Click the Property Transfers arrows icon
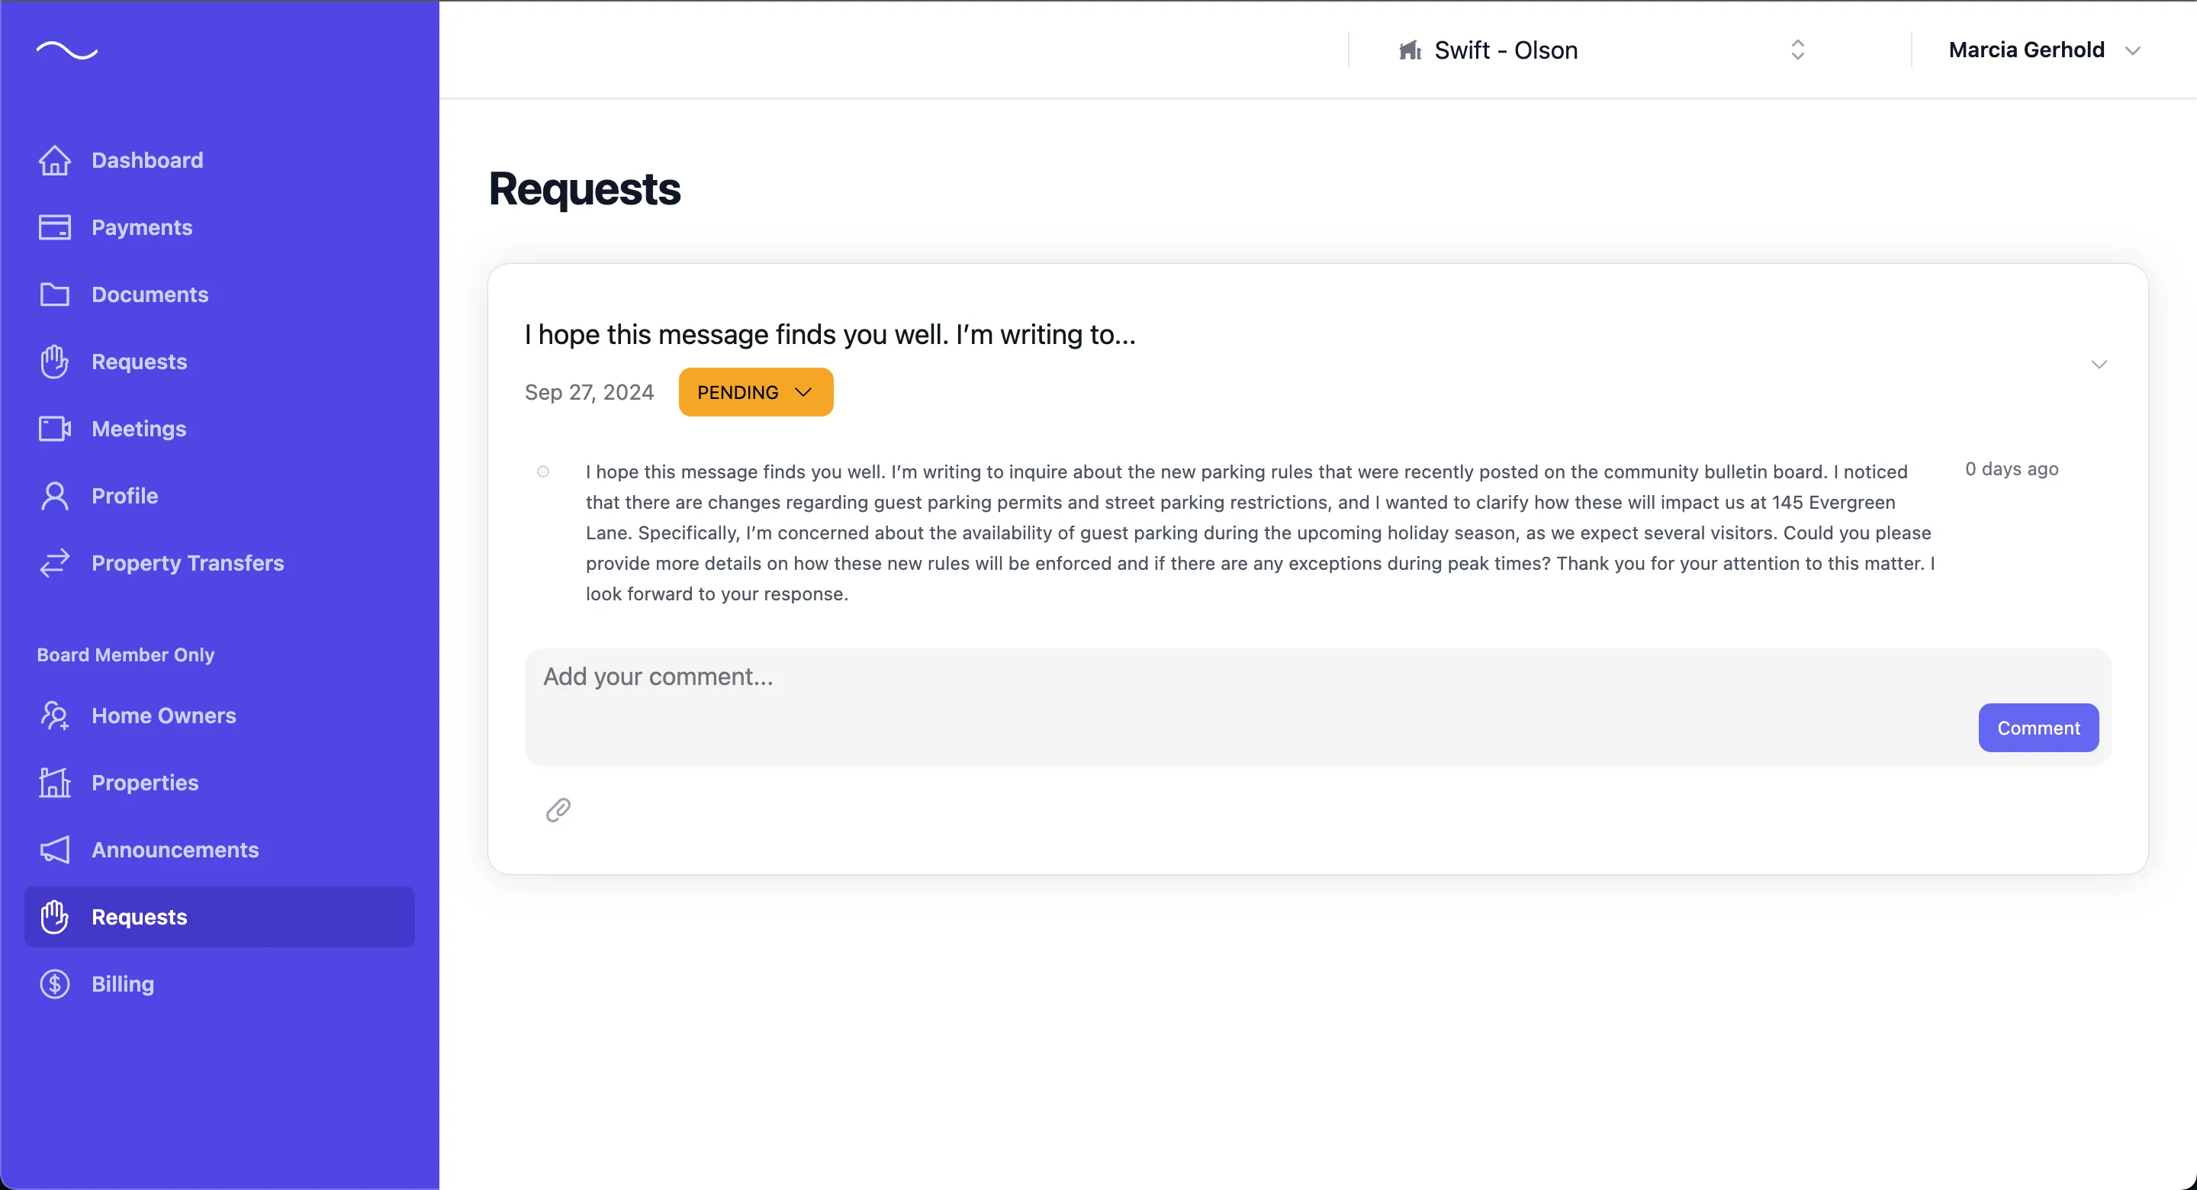Viewport: 2197px width, 1190px height. point(53,563)
